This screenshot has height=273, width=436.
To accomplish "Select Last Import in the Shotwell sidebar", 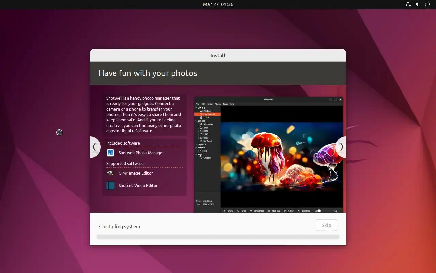I will [x=207, y=114].
